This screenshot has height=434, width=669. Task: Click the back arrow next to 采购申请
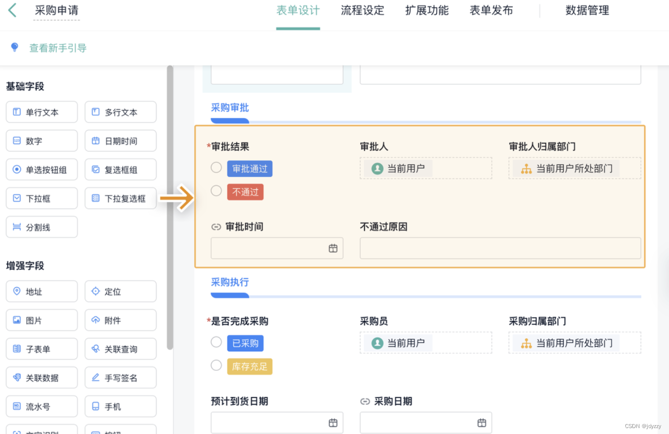[x=12, y=10]
